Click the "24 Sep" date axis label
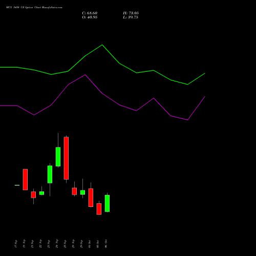256x256 pixels. [57, 244]
